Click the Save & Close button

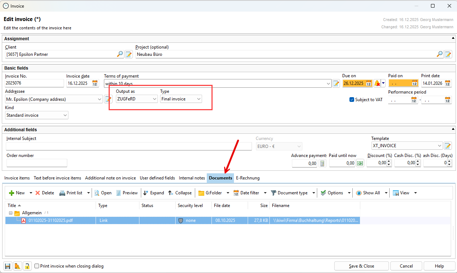tap(361, 266)
